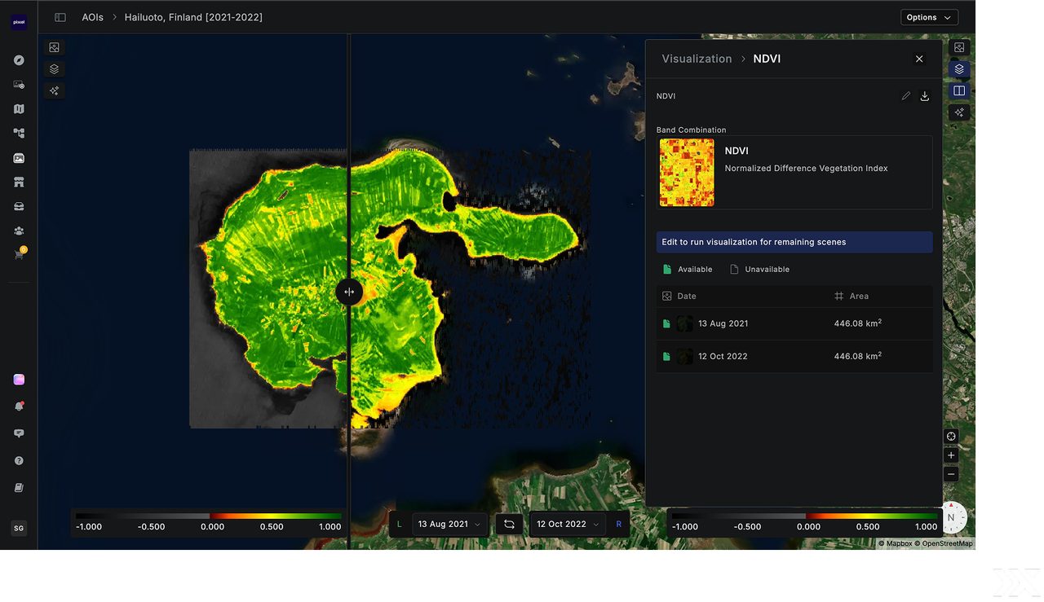Go to AOIs breadcrumb
1044x602 pixels.
click(93, 17)
